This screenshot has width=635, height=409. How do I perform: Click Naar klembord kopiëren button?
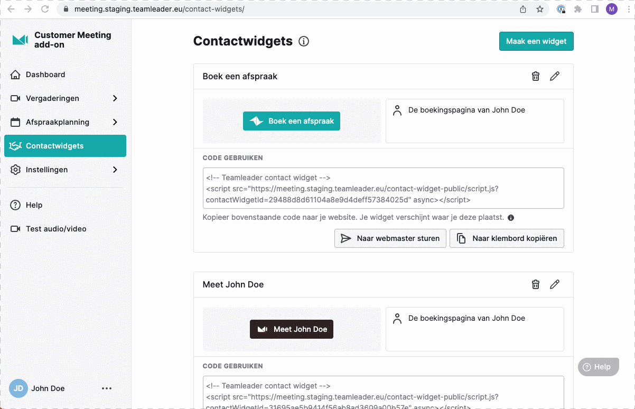point(507,238)
